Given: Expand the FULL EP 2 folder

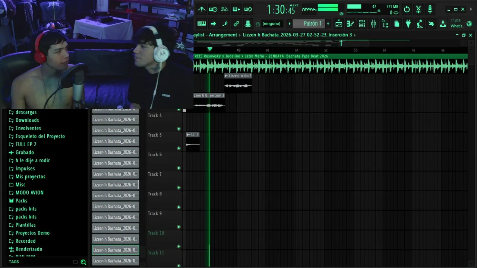Looking at the screenshot, I should 23,144.
